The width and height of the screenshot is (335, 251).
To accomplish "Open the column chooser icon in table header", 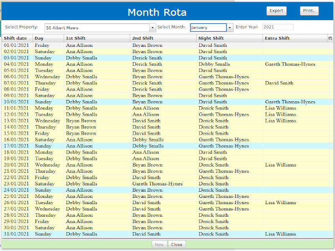I will tap(330, 38).
